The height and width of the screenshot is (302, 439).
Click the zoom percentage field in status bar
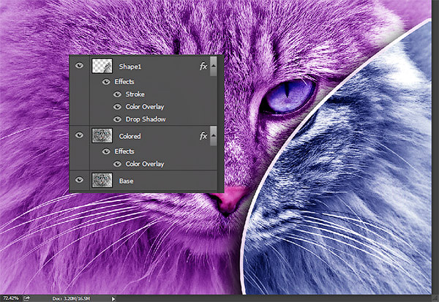coord(11,298)
